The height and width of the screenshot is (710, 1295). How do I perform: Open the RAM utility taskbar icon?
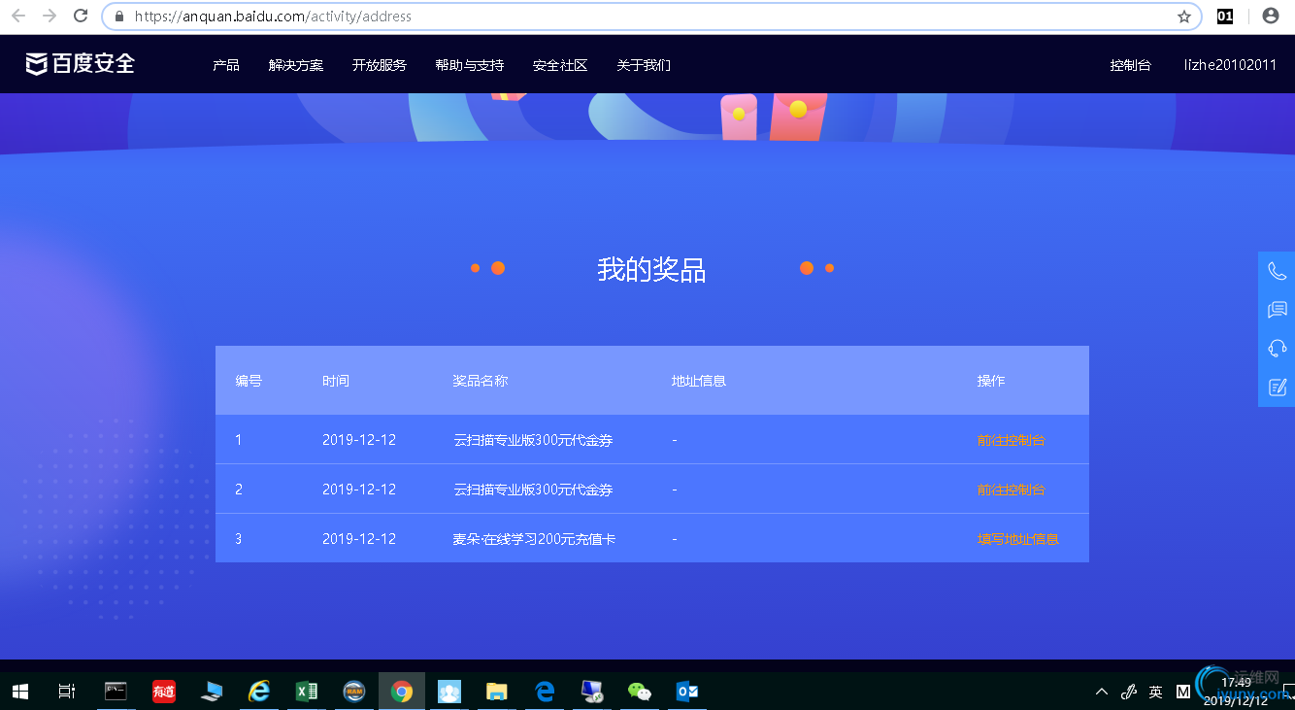tap(353, 692)
